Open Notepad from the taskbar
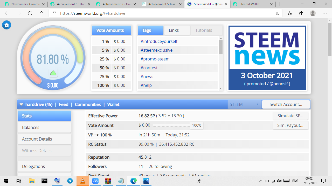The image size is (332, 186). [121, 181]
